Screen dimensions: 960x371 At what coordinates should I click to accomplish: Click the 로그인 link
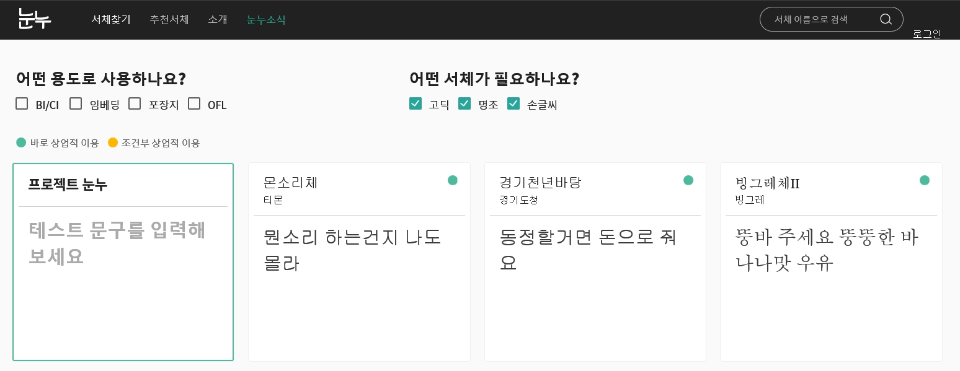point(927,34)
